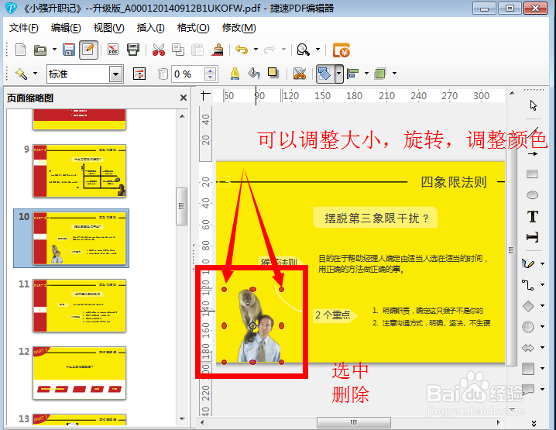Open the undo history dropdown arrow
This screenshot has height=430, width=556.
click(x=256, y=50)
